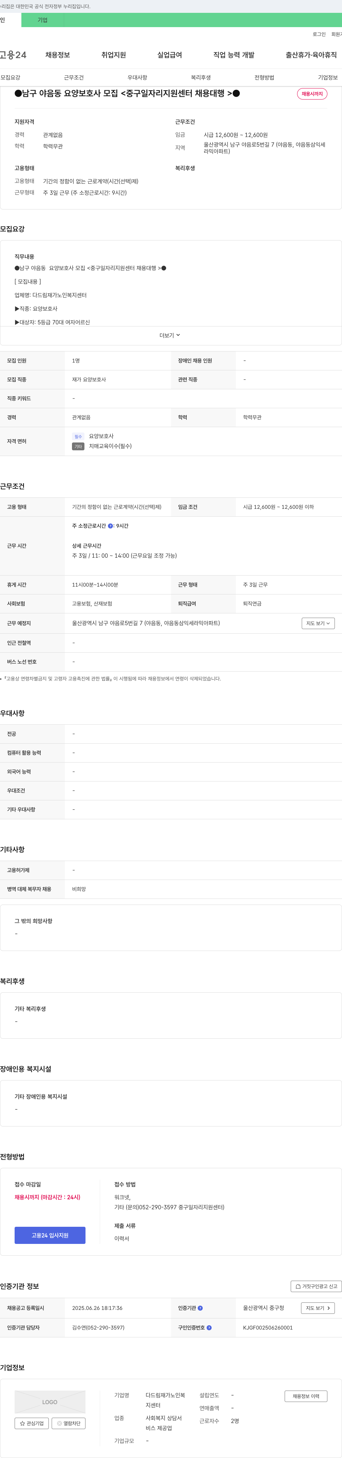Click the 고용24 입사지원 button
The height and width of the screenshot is (1458, 342).
coord(50,1236)
